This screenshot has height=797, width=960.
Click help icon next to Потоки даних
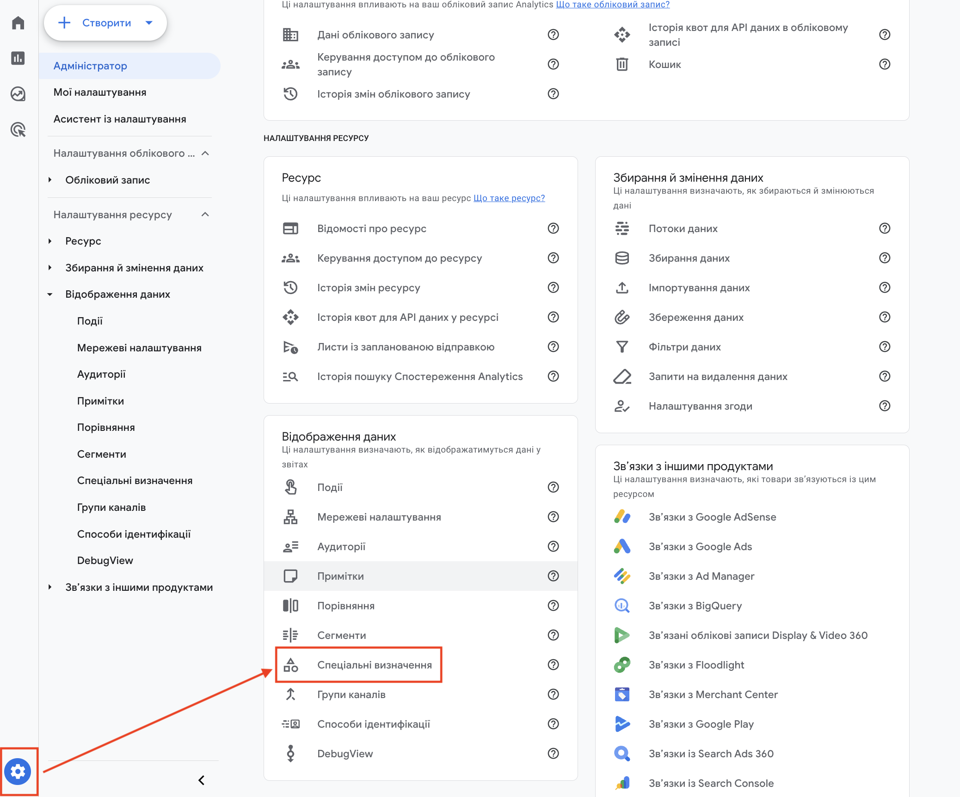[884, 228]
